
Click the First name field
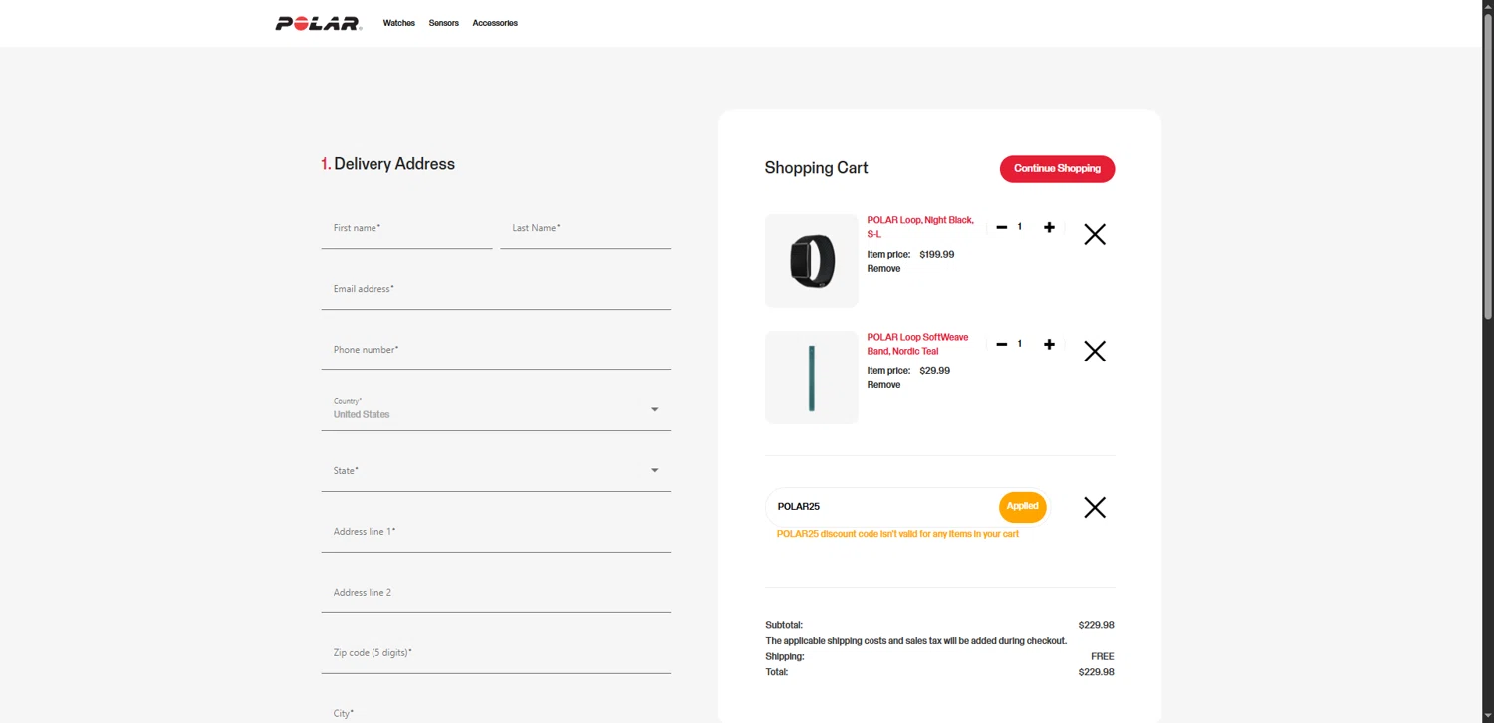pyautogui.click(x=406, y=229)
